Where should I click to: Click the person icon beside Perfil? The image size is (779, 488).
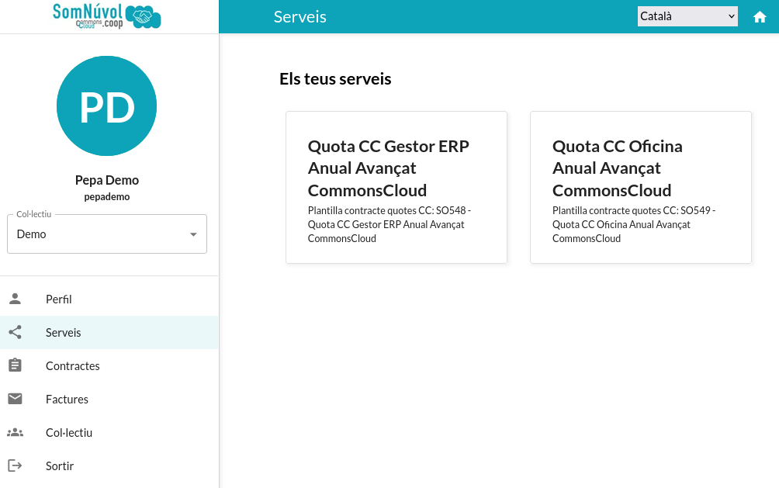15,299
